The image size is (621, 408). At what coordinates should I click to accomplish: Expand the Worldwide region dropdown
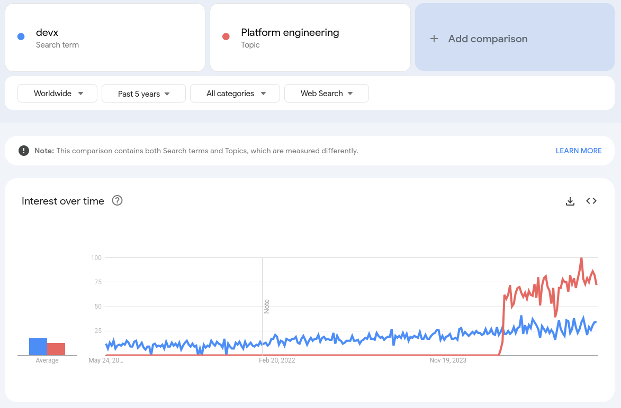(58, 94)
